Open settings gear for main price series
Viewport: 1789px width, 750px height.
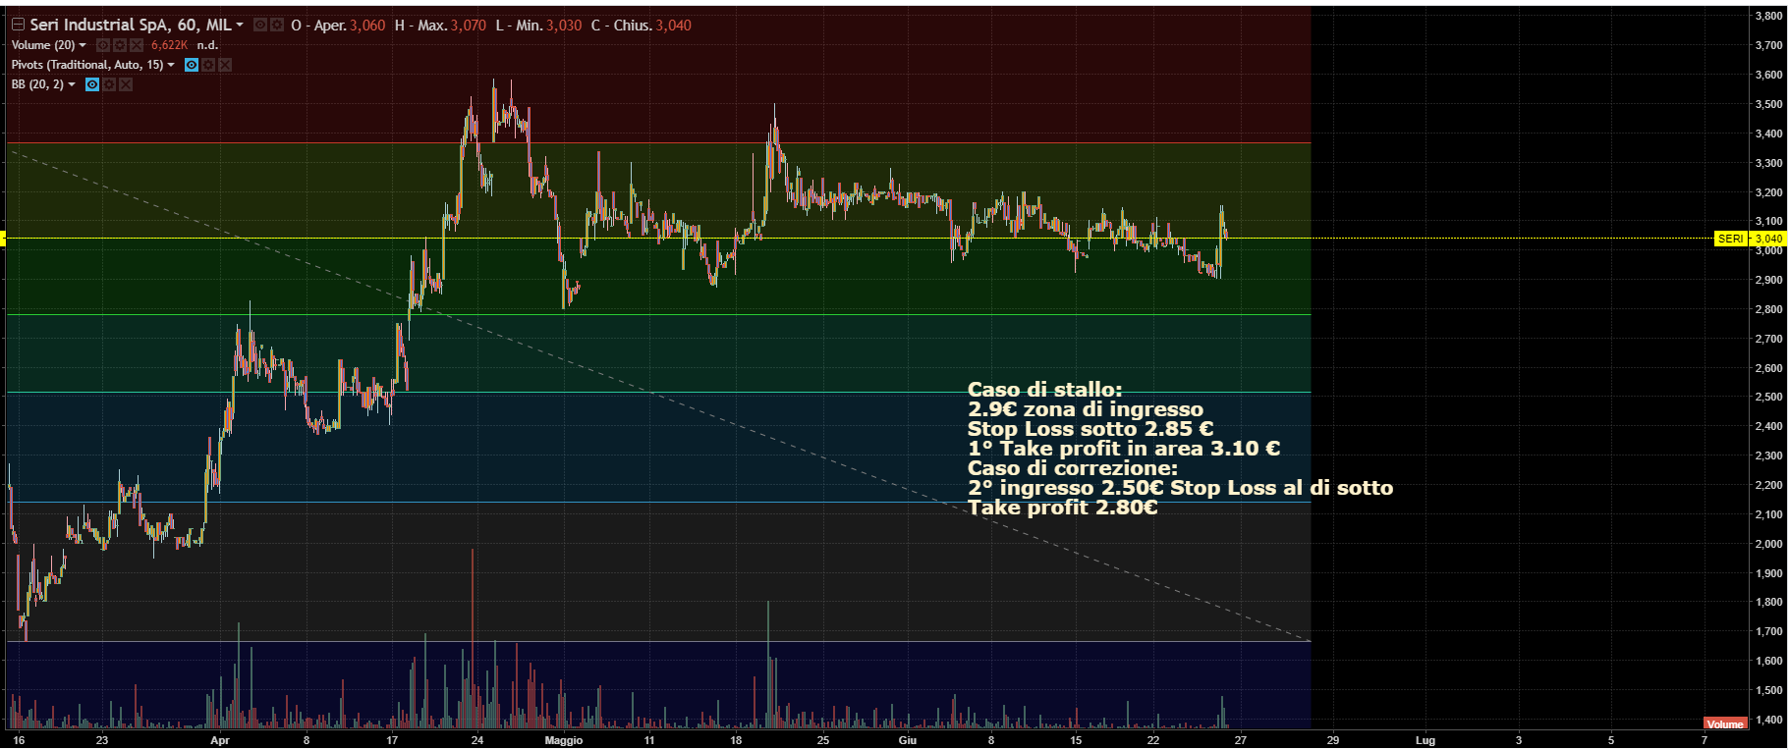click(x=277, y=25)
